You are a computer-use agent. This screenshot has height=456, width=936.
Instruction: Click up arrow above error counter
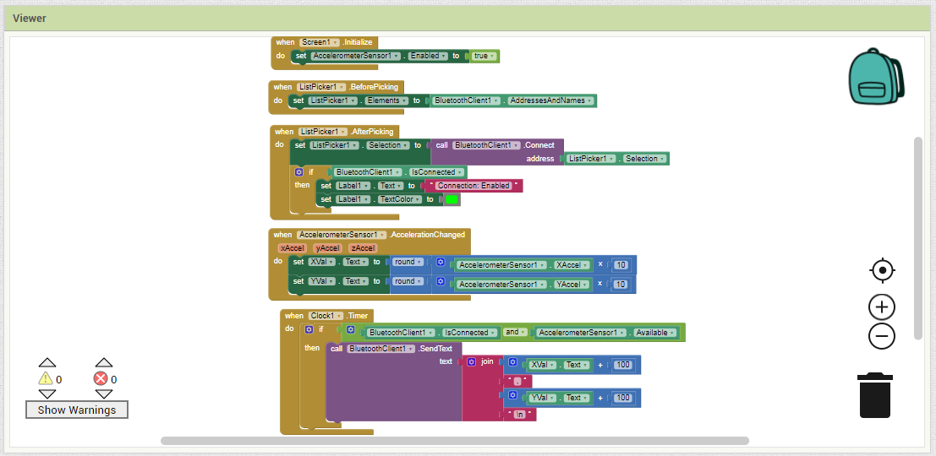(x=104, y=362)
